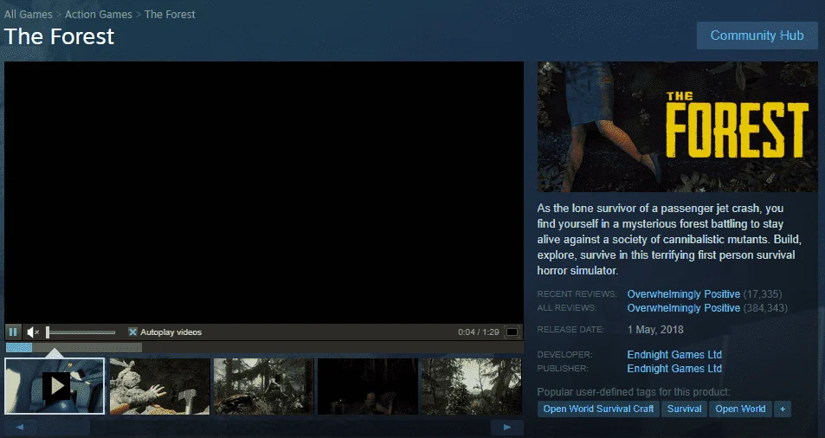Go to Action Games breadcrumb
Viewport: 825px width, 438px height.
(x=99, y=14)
